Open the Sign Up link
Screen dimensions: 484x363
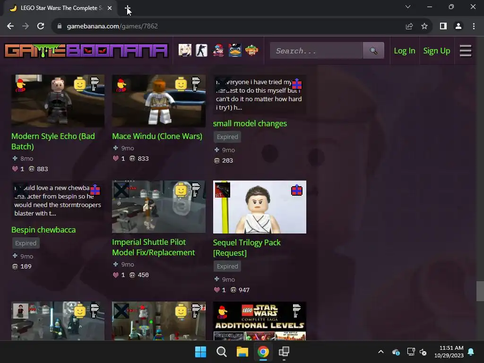click(436, 51)
